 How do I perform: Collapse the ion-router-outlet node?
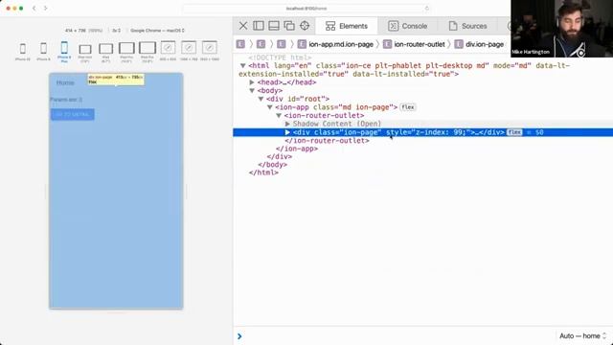(x=279, y=115)
